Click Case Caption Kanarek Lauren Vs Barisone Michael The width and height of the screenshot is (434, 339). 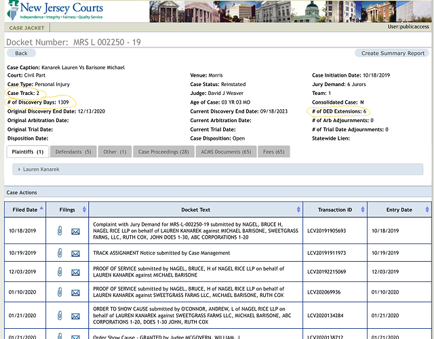[x=66, y=68]
